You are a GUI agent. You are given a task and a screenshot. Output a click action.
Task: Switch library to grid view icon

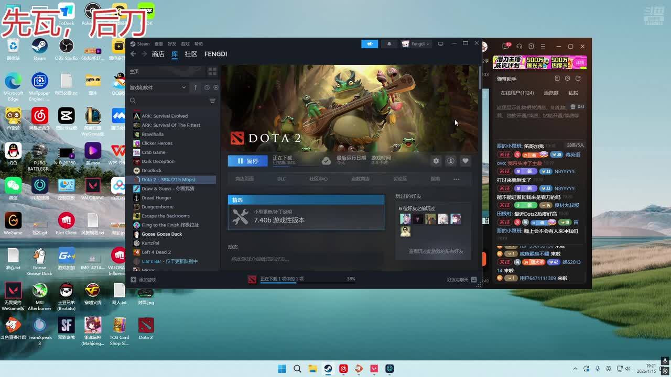212,71
